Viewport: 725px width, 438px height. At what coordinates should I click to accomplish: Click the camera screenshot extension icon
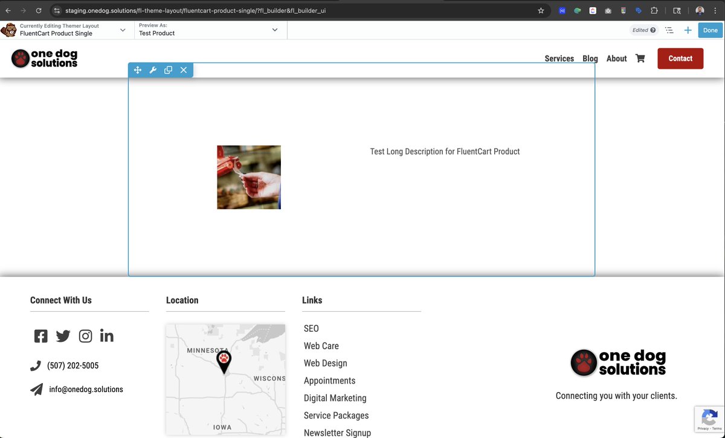pyautogui.click(x=608, y=11)
